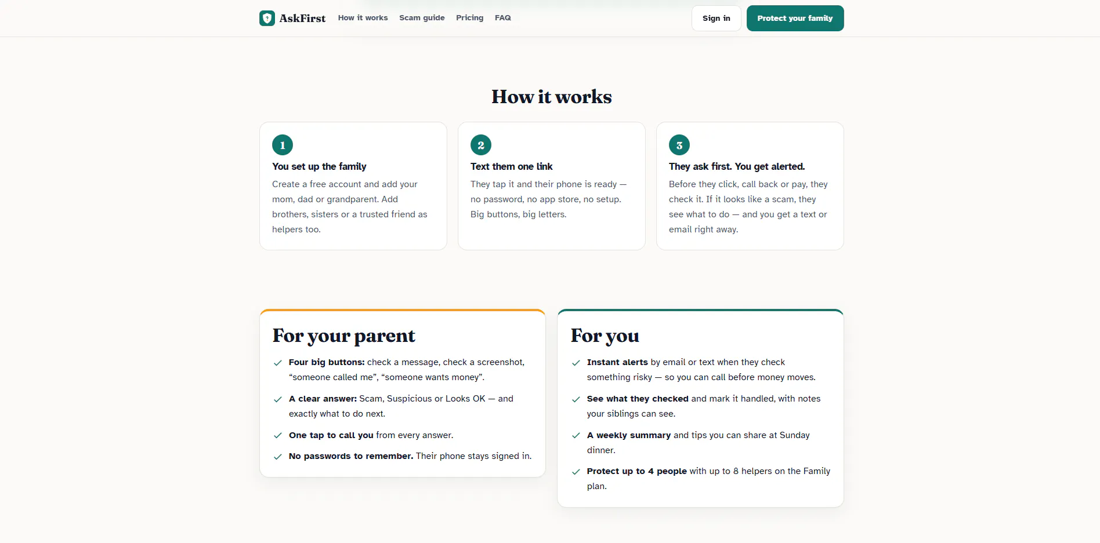
Task: Click the "One tap to call you" text
Action: coord(331,435)
